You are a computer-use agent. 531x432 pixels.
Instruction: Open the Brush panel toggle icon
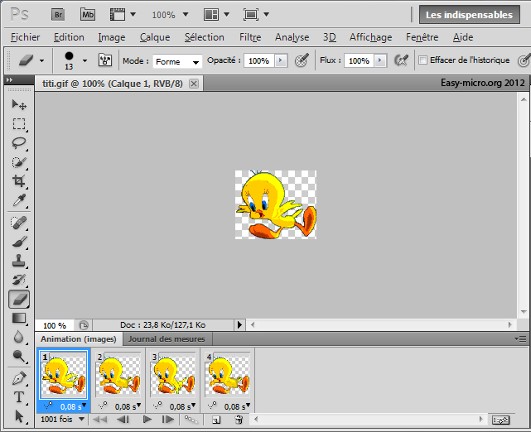[x=105, y=60]
